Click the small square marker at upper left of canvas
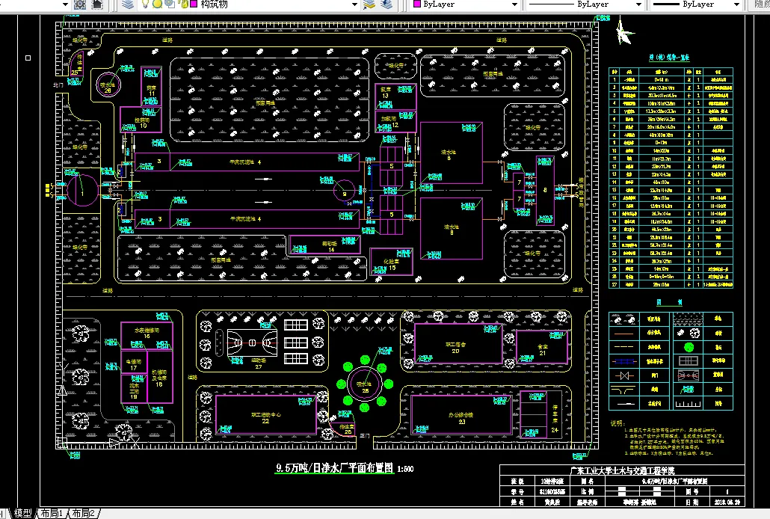Viewport: 770px width, 519px height. (x=28, y=58)
